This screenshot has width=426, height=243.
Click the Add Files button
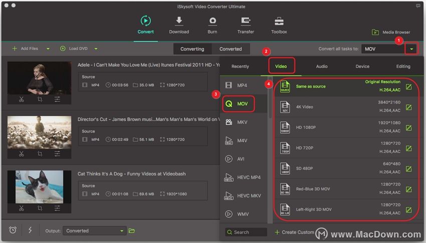pyautogui.click(x=25, y=48)
